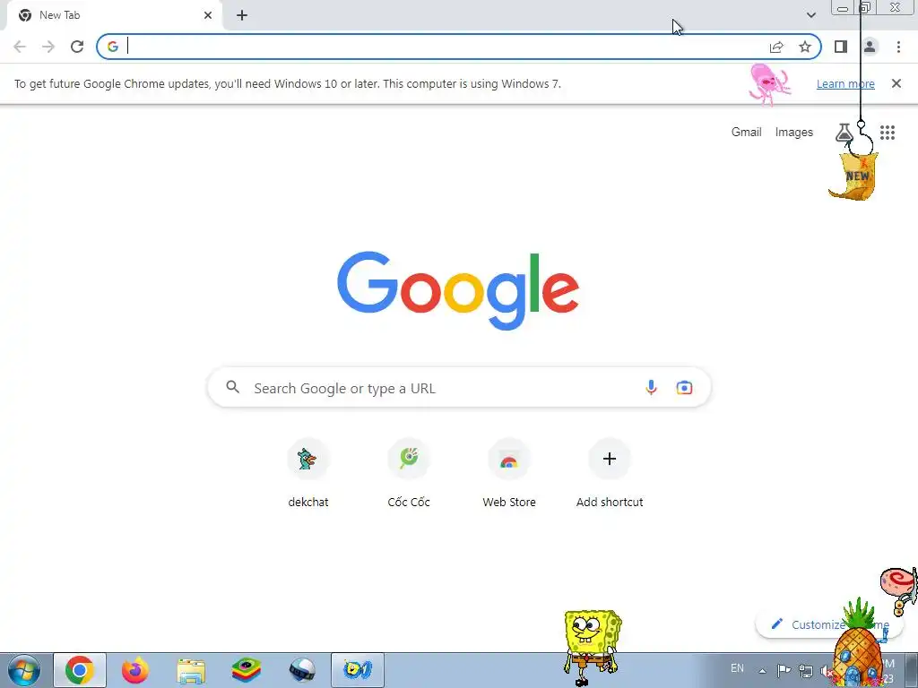
Task: Share this page icon in address bar
Action: 776,47
